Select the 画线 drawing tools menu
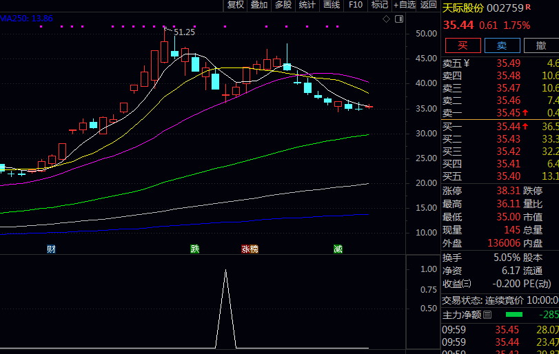The height and width of the screenshot is (354, 559). click(x=332, y=5)
